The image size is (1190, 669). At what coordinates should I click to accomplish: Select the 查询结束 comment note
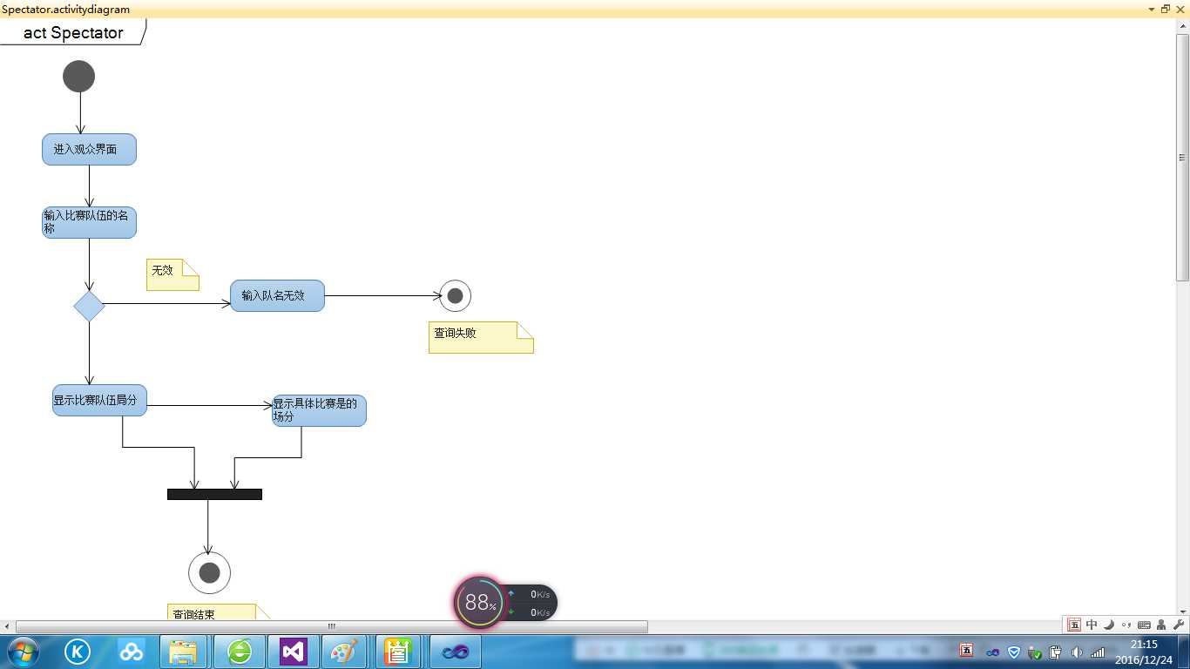[220, 612]
